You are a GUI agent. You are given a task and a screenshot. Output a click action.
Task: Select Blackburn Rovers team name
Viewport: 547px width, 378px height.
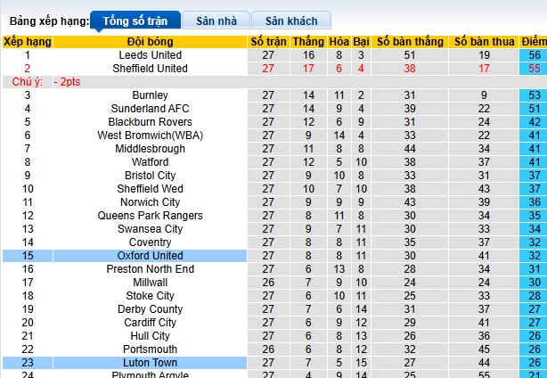[x=150, y=122]
